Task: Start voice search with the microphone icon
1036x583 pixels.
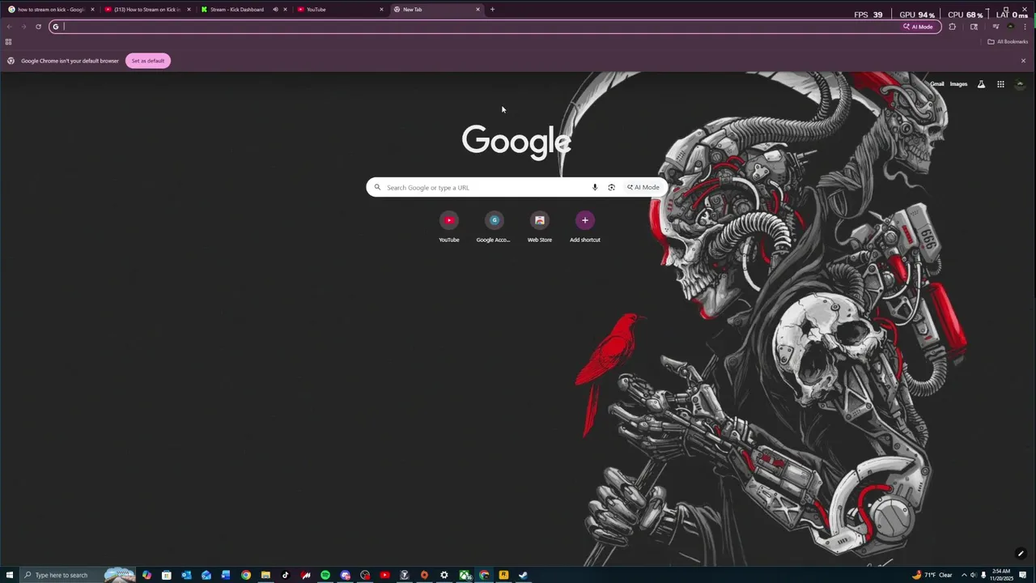Action: pyautogui.click(x=595, y=187)
